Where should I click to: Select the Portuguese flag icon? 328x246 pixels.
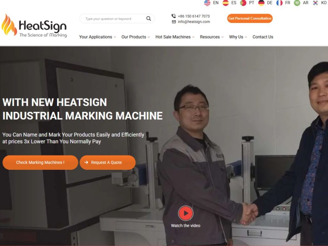point(243,3)
